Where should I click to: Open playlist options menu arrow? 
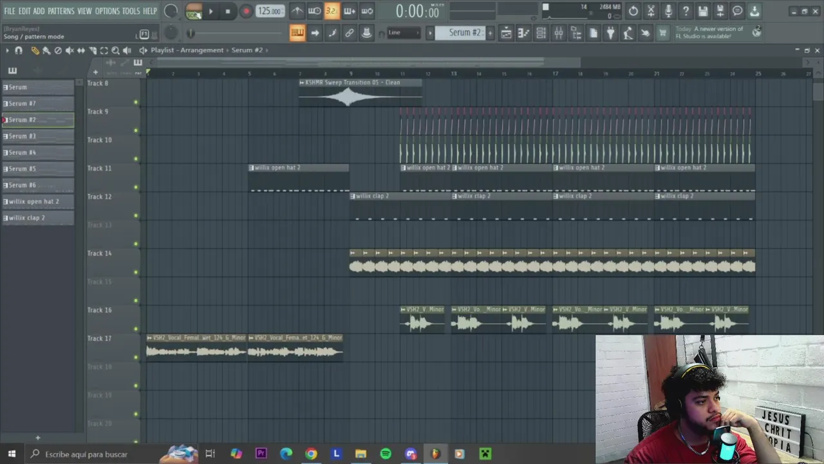(8, 50)
